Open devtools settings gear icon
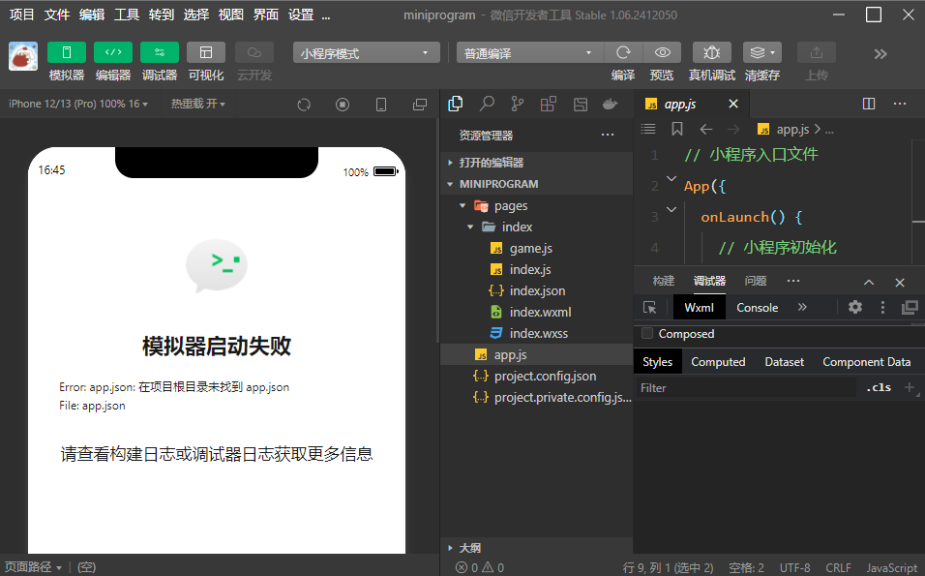This screenshot has width=925, height=576. 854,307
